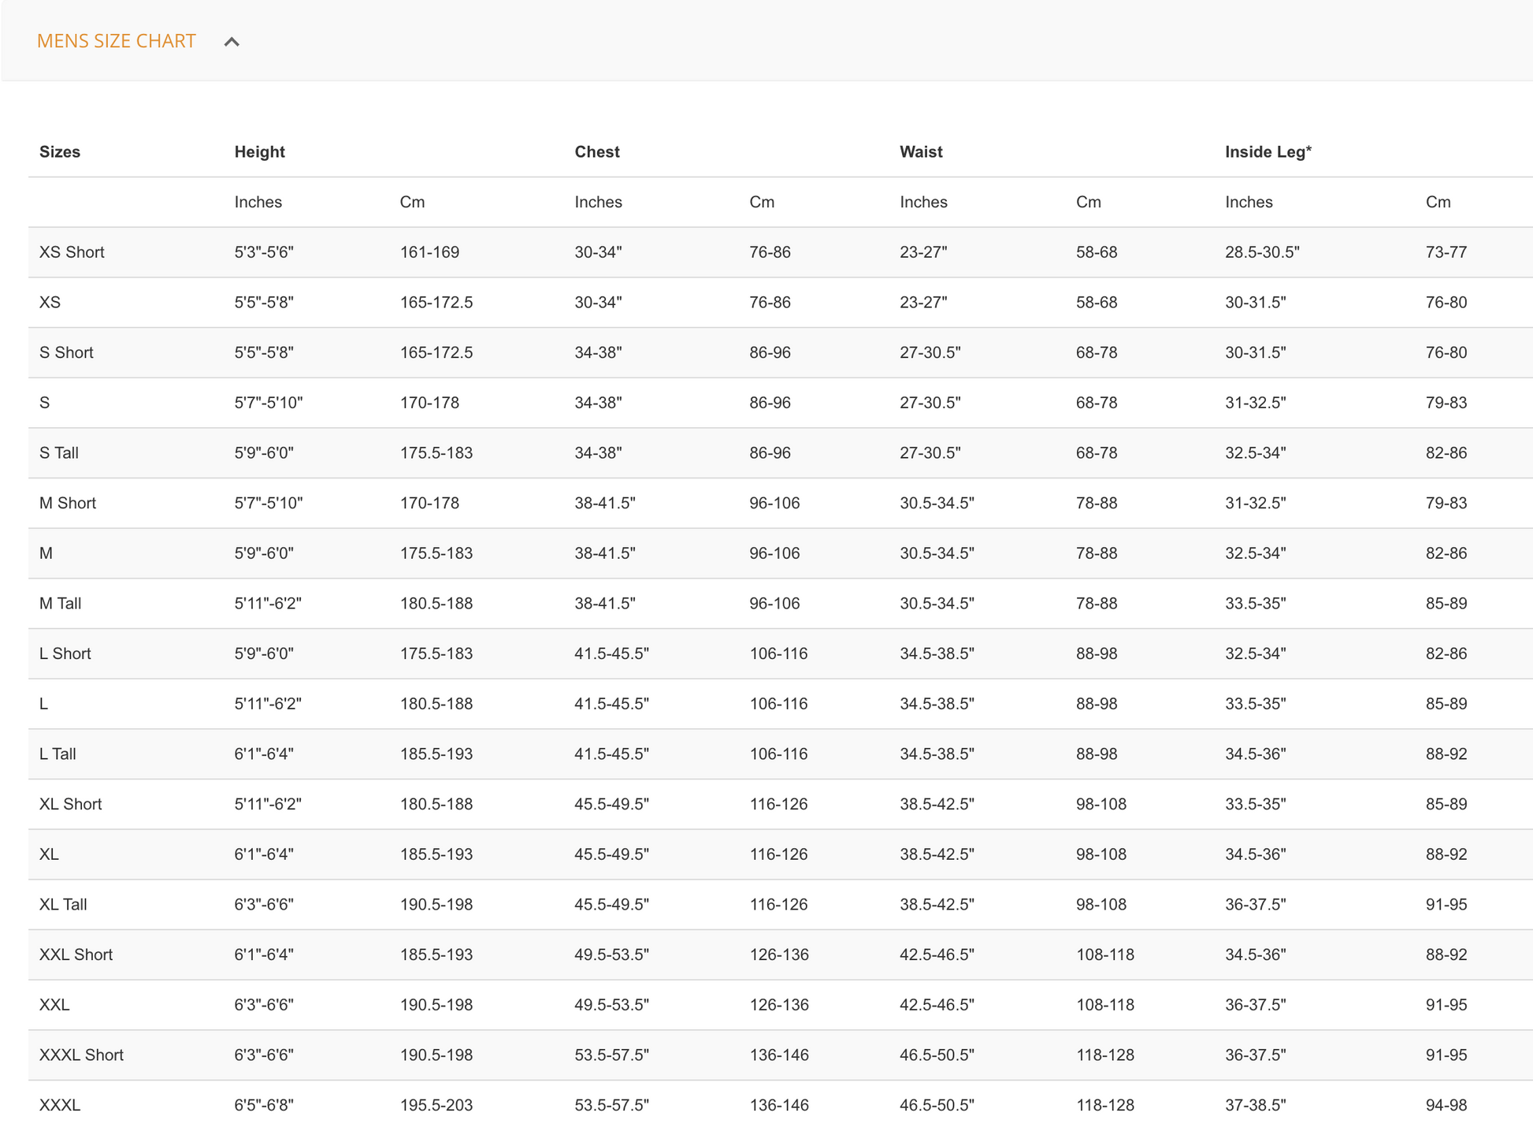Select the S Tall size row label
The width and height of the screenshot is (1533, 1131).
click(59, 453)
